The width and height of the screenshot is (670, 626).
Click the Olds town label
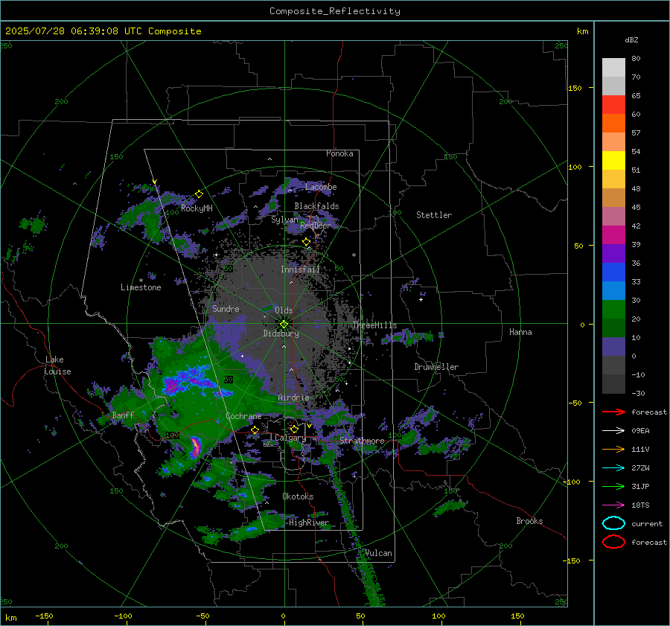click(x=284, y=310)
